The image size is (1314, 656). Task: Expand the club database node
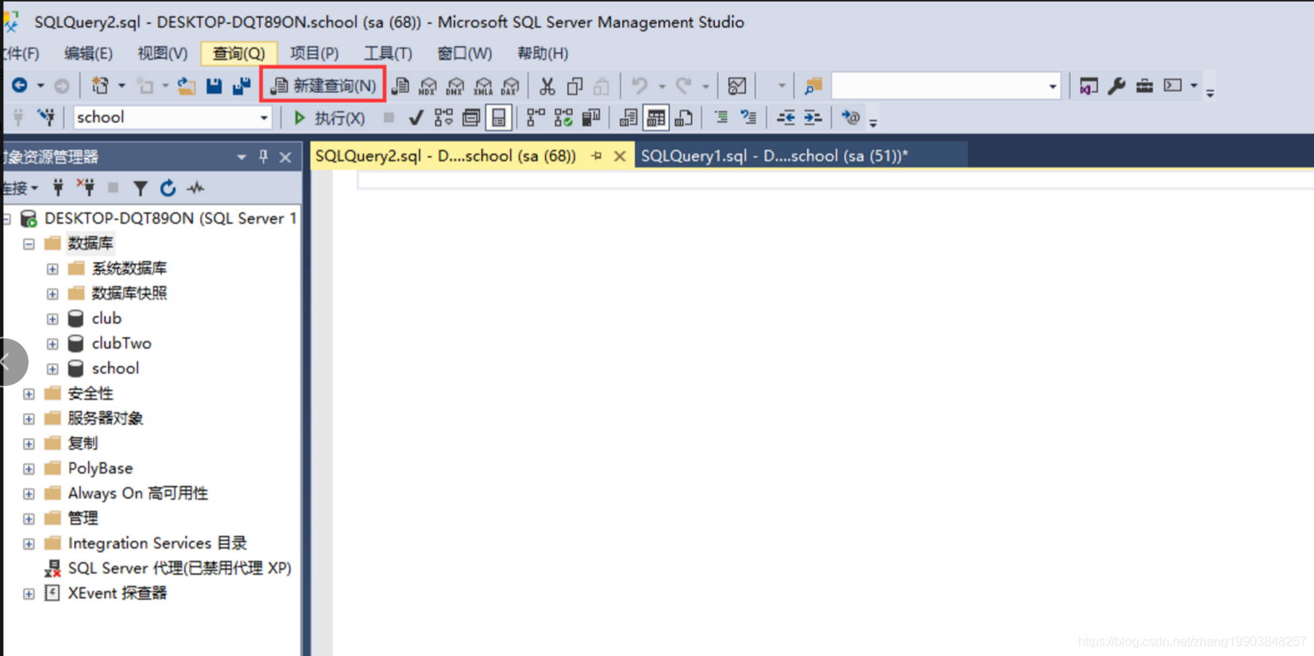tap(52, 319)
